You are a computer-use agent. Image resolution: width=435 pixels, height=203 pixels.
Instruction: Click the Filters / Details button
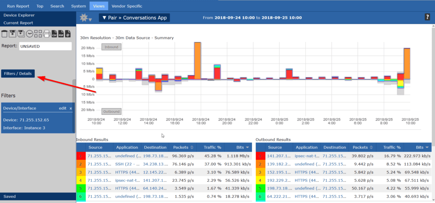pos(18,74)
